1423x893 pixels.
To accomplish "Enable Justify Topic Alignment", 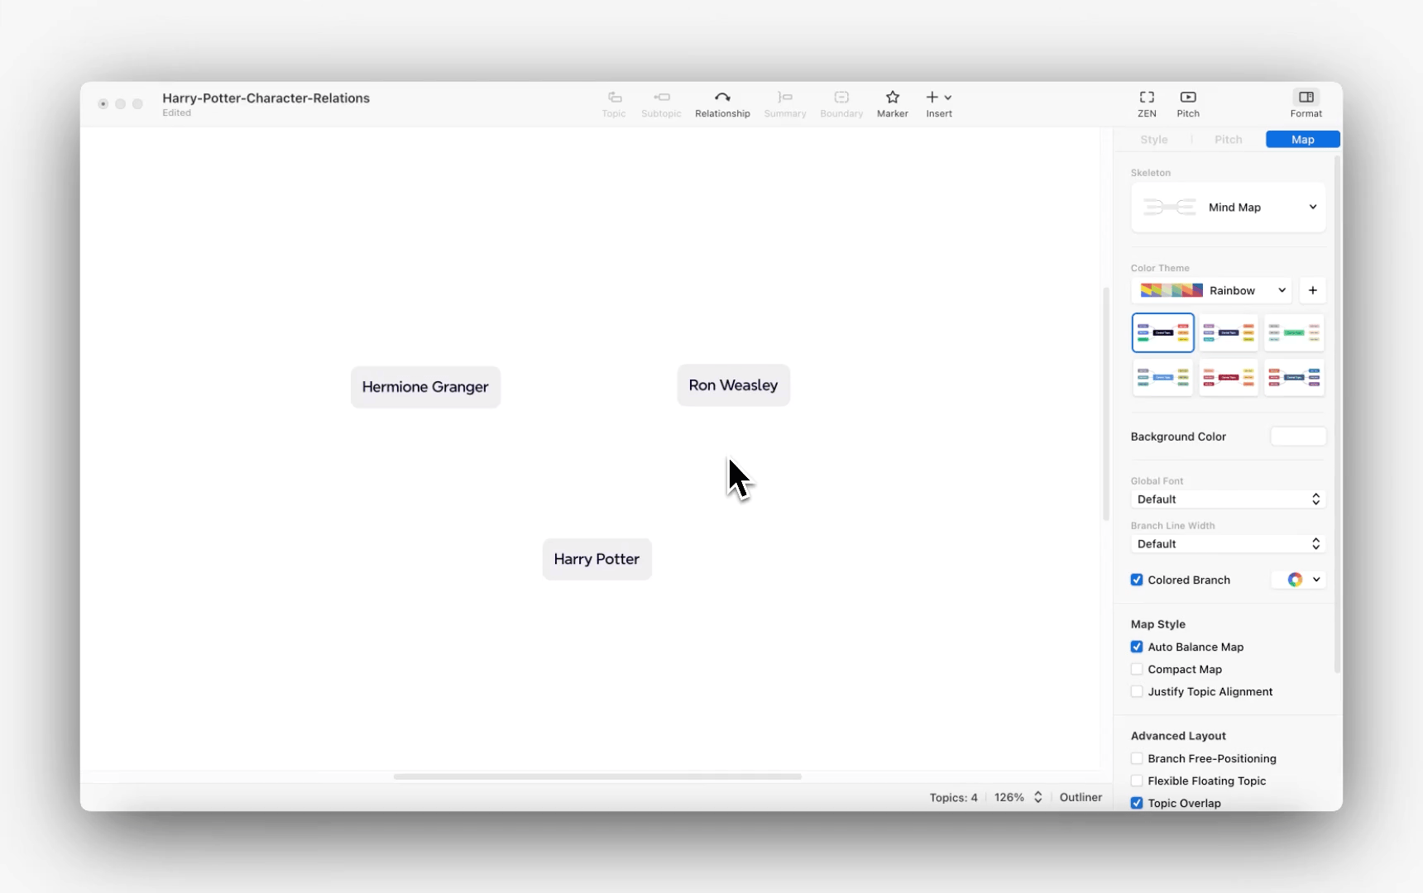I will click(x=1137, y=691).
